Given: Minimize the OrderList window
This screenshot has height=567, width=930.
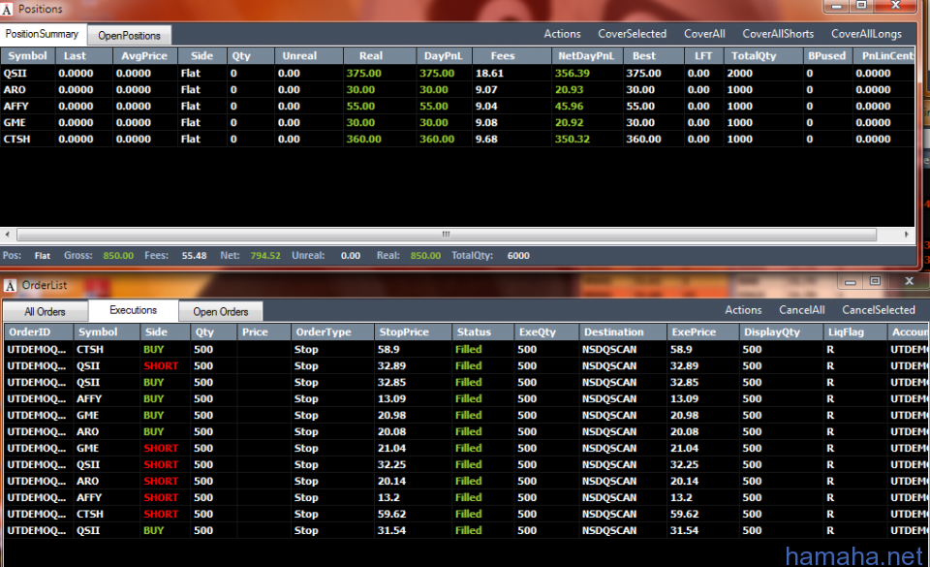Looking at the screenshot, I should (x=849, y=281).
